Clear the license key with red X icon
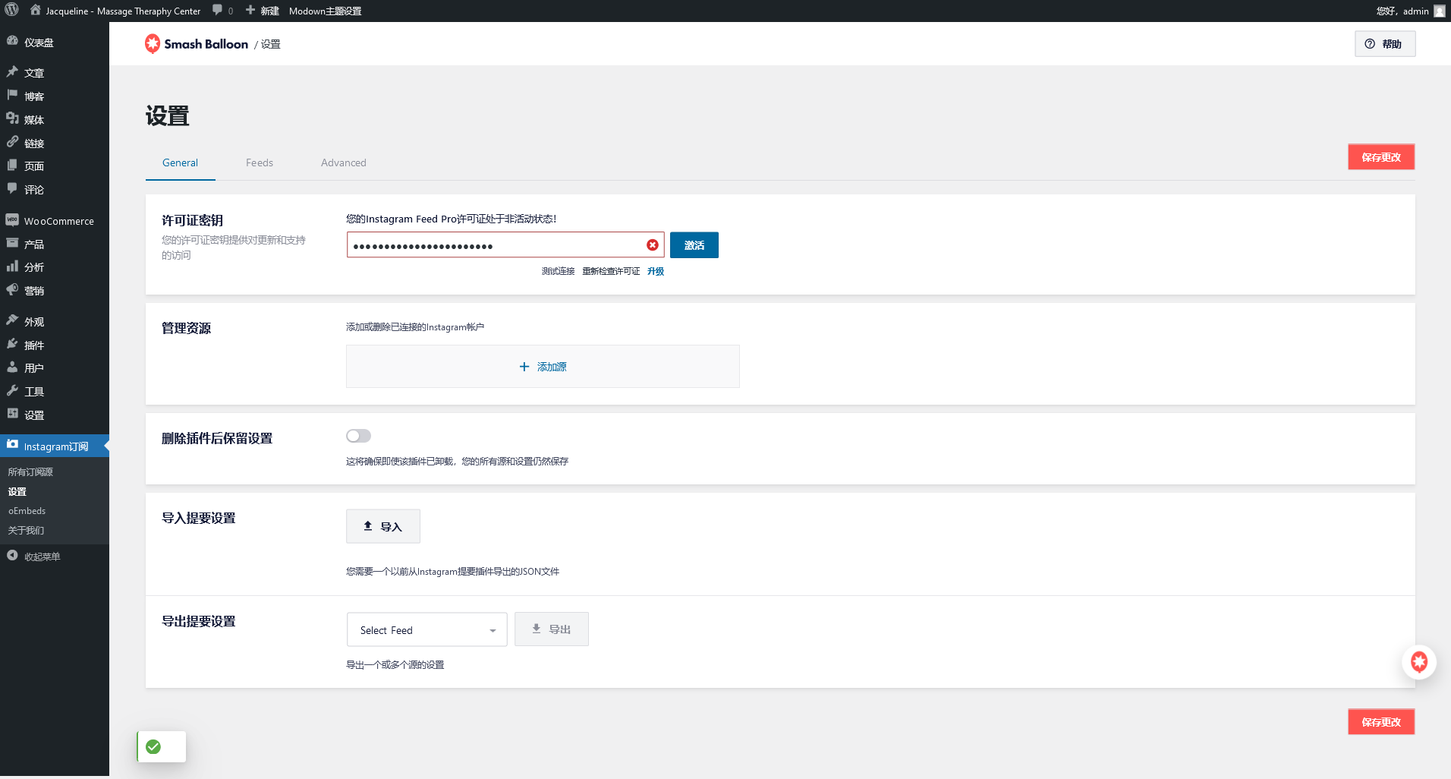 click(x=652, y=245)
